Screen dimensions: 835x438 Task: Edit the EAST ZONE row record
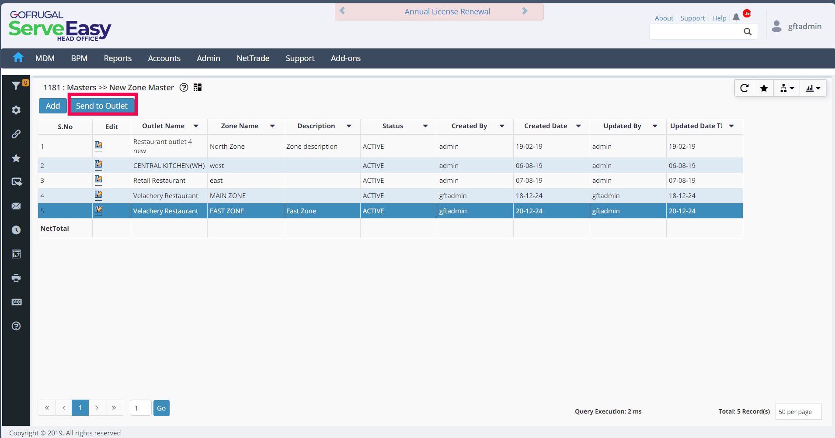pyautogui.click(x=99, y=210)
